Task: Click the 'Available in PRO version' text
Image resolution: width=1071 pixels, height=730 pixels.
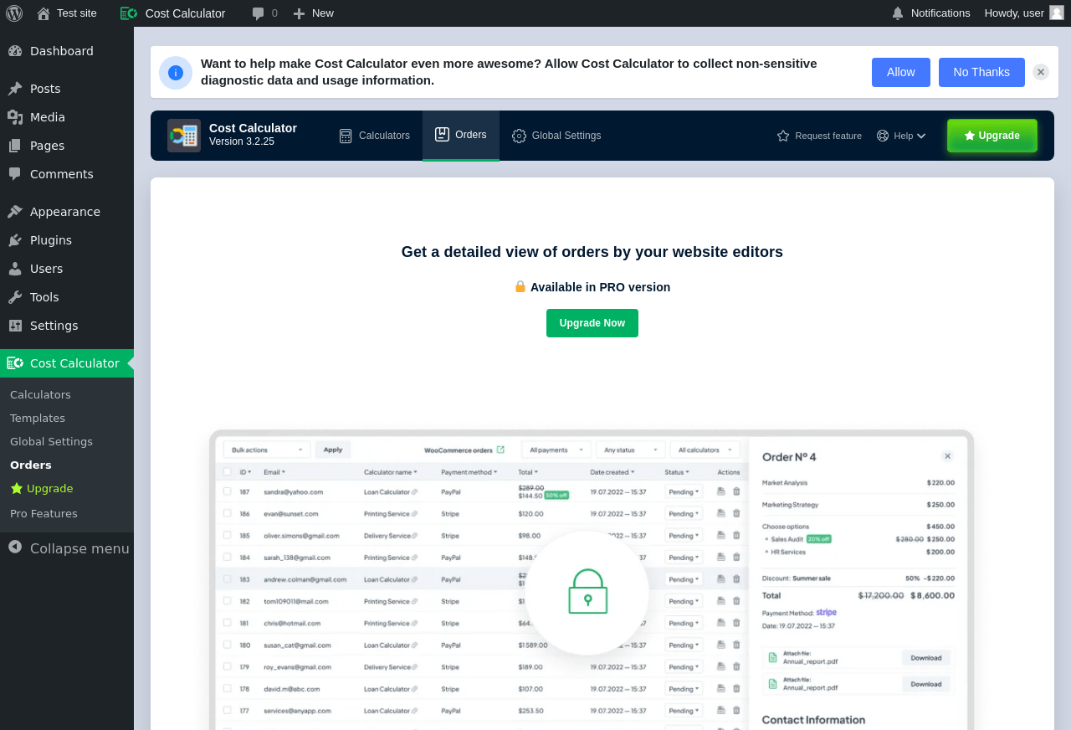Action: click(x=600, y=287)
